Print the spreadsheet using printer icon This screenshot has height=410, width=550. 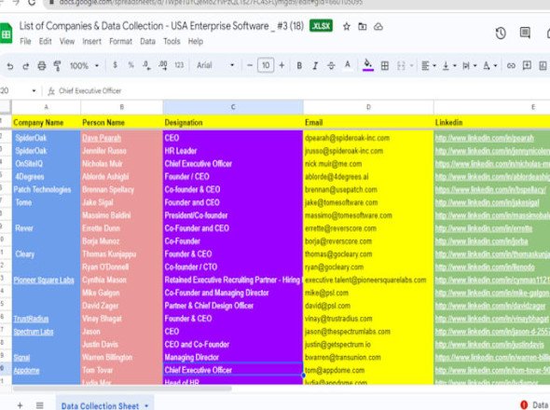pos(42,65)
